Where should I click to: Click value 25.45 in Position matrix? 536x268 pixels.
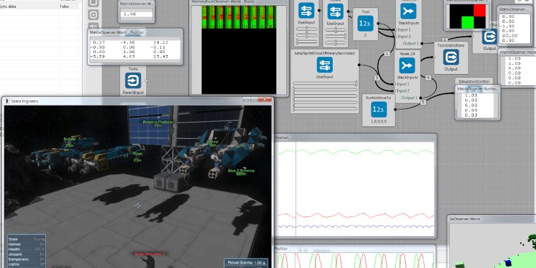(161, 57)
